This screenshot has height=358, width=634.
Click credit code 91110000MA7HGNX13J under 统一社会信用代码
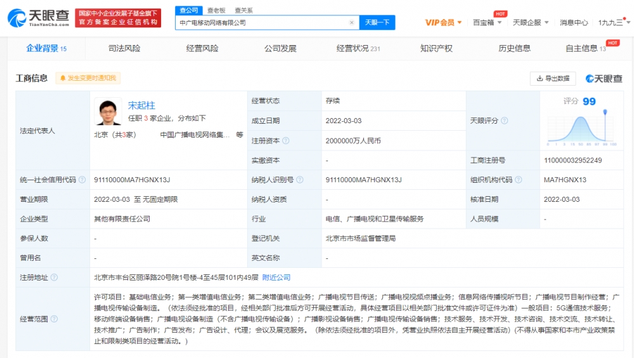132,180
